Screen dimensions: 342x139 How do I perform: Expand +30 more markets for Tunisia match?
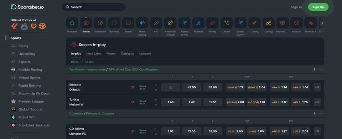click(x=317, y=102)
